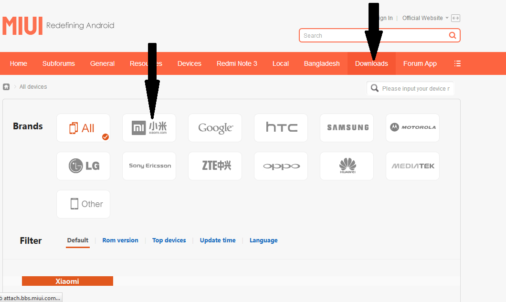Image resolution: width=506 pixels, height=302 pixels.
Task: Open the Downloads menu item
Action: (x=371, y=63)
